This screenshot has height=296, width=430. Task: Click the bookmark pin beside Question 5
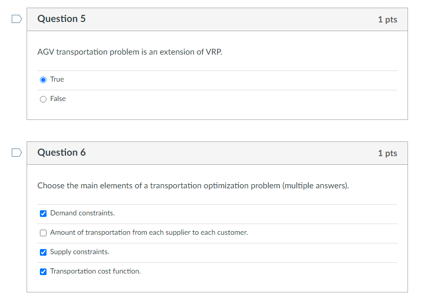(16, 18)
